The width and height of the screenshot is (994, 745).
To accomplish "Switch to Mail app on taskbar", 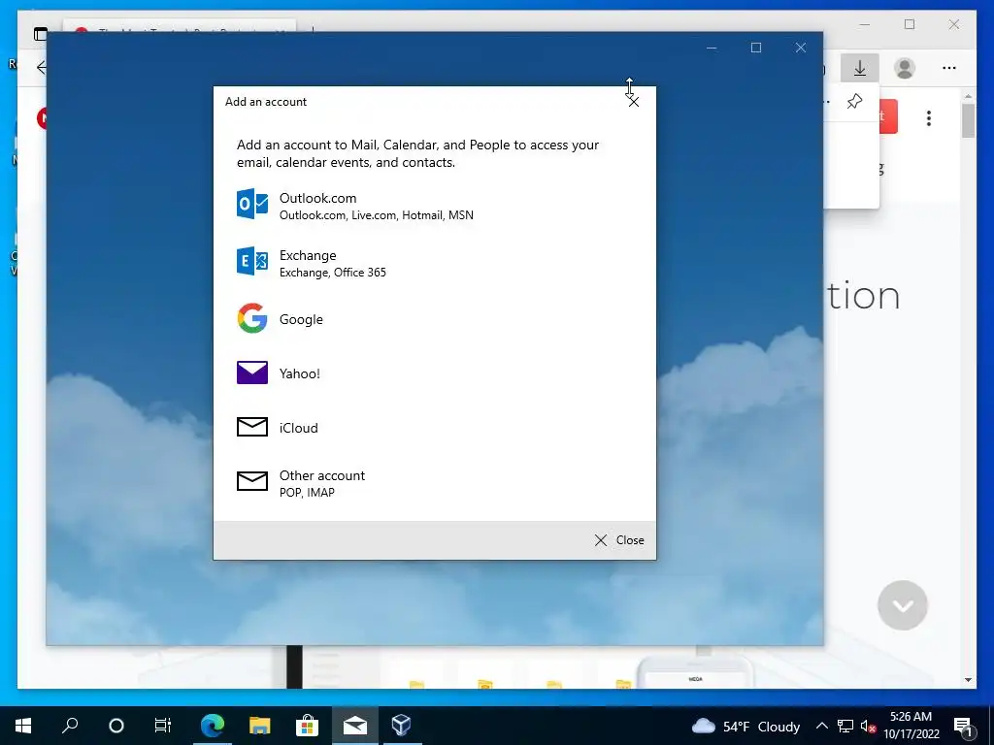I will 355,726.
